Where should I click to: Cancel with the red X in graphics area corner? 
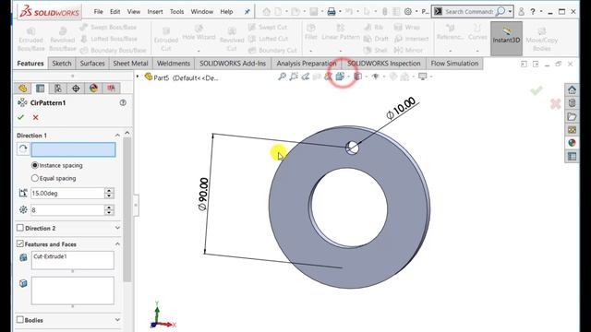click(555, 104)
